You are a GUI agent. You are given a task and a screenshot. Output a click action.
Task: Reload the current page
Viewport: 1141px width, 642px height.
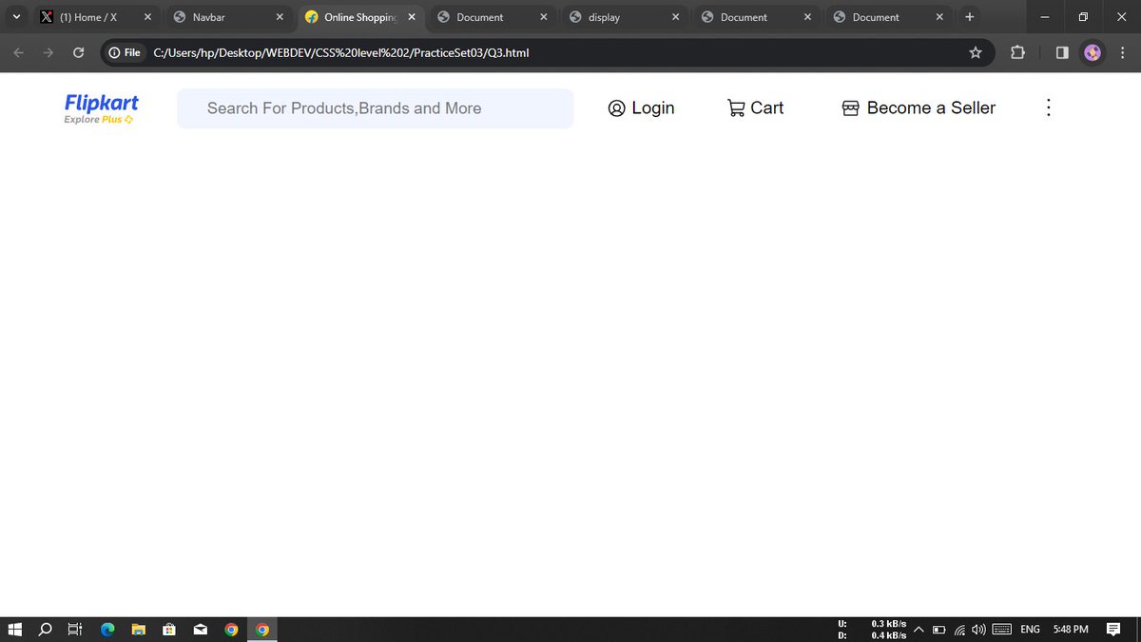pos(78,52)
